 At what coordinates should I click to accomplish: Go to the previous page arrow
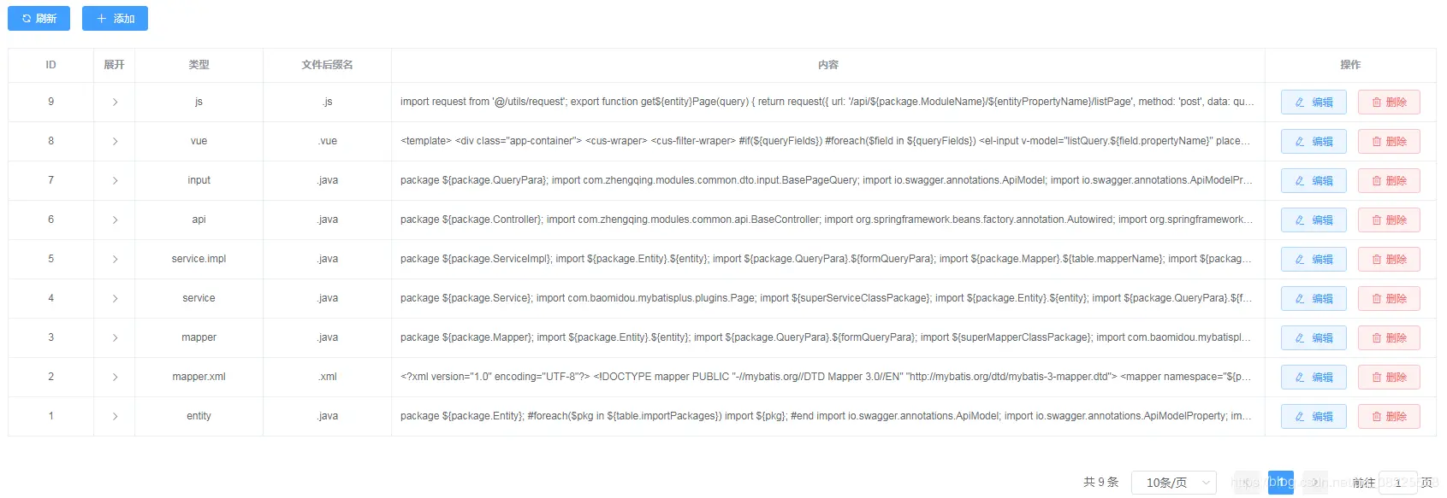click(1246, 483)
